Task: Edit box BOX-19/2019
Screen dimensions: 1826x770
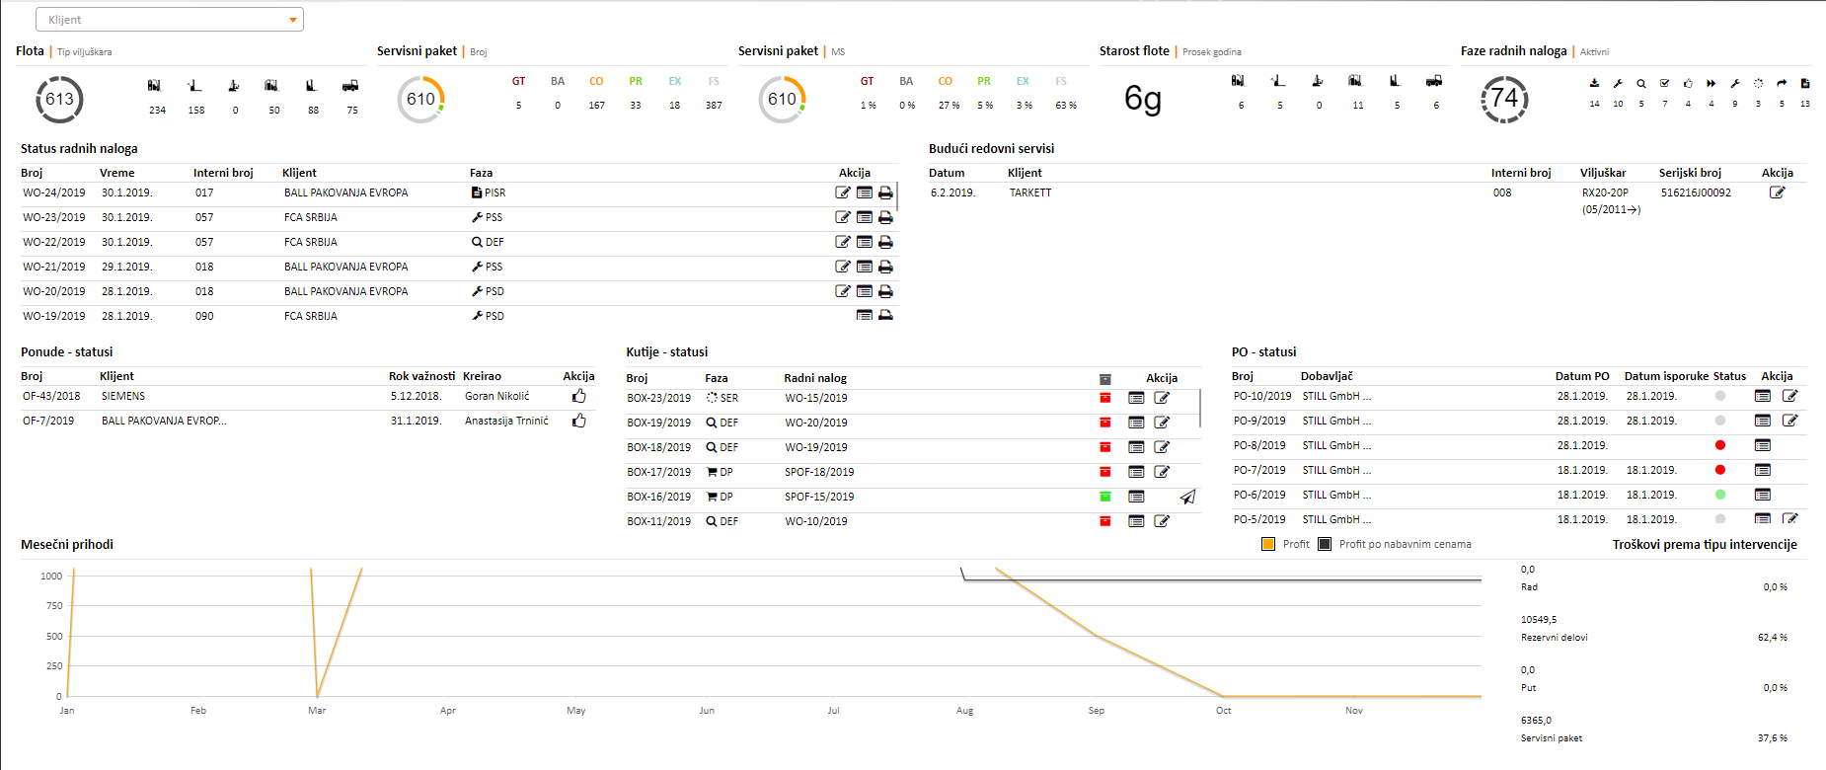Action: pos(1163,423)
